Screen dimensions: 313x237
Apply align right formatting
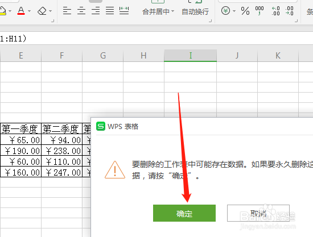[96, 11]
